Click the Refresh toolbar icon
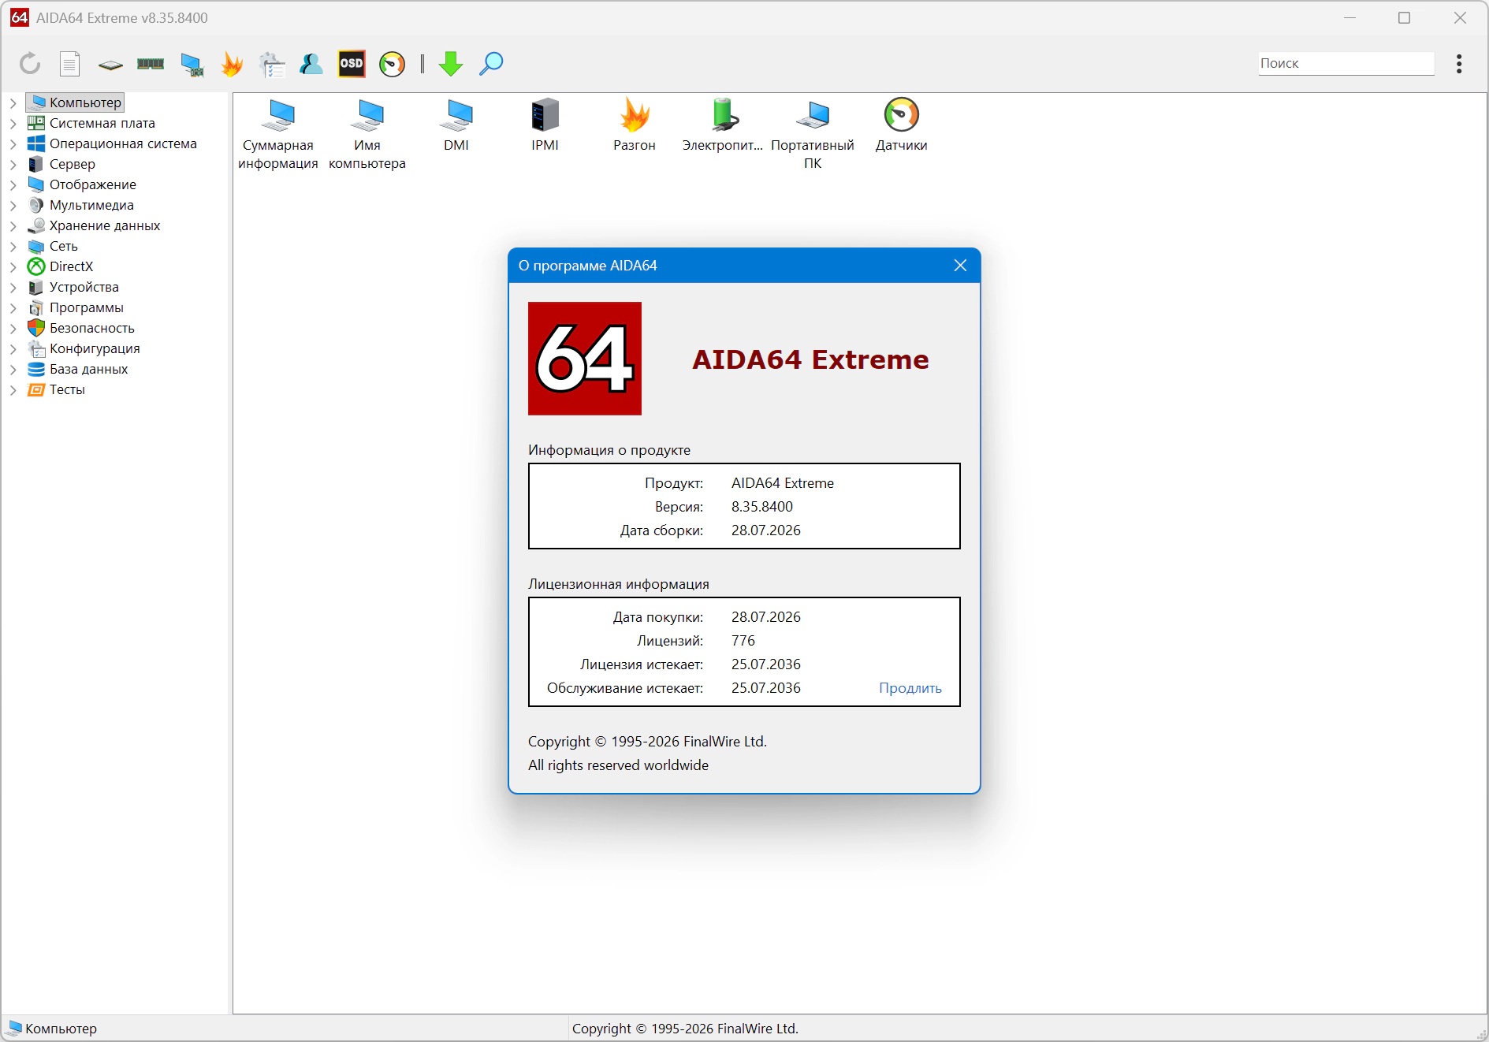 point(30,64)
